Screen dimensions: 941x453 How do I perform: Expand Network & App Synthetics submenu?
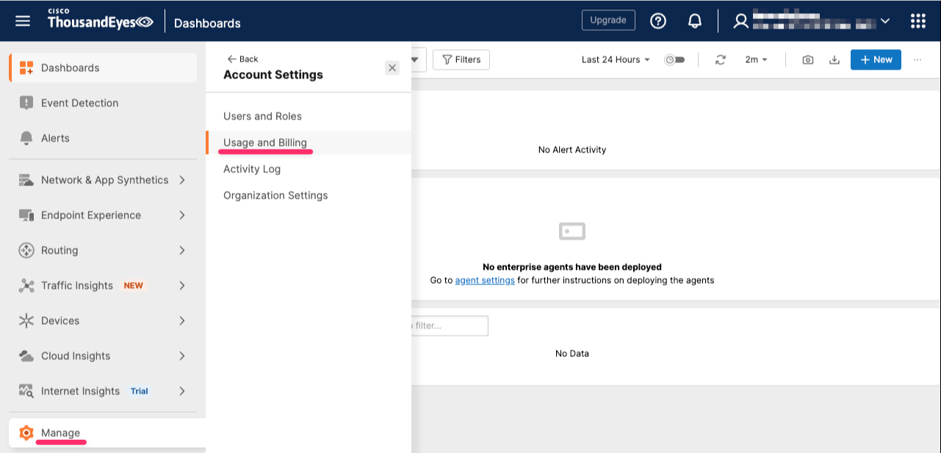click(182, 180)
